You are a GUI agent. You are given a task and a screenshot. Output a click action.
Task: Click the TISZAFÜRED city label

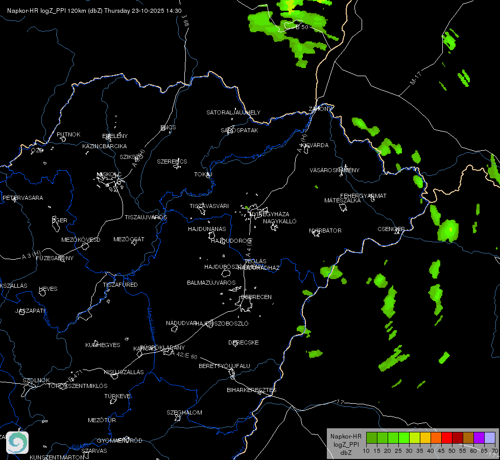tap(120, 284)
